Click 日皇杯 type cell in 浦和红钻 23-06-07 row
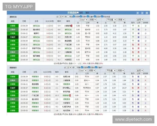Viewport: 157px width, 126px height. click(x=13, y=37)
